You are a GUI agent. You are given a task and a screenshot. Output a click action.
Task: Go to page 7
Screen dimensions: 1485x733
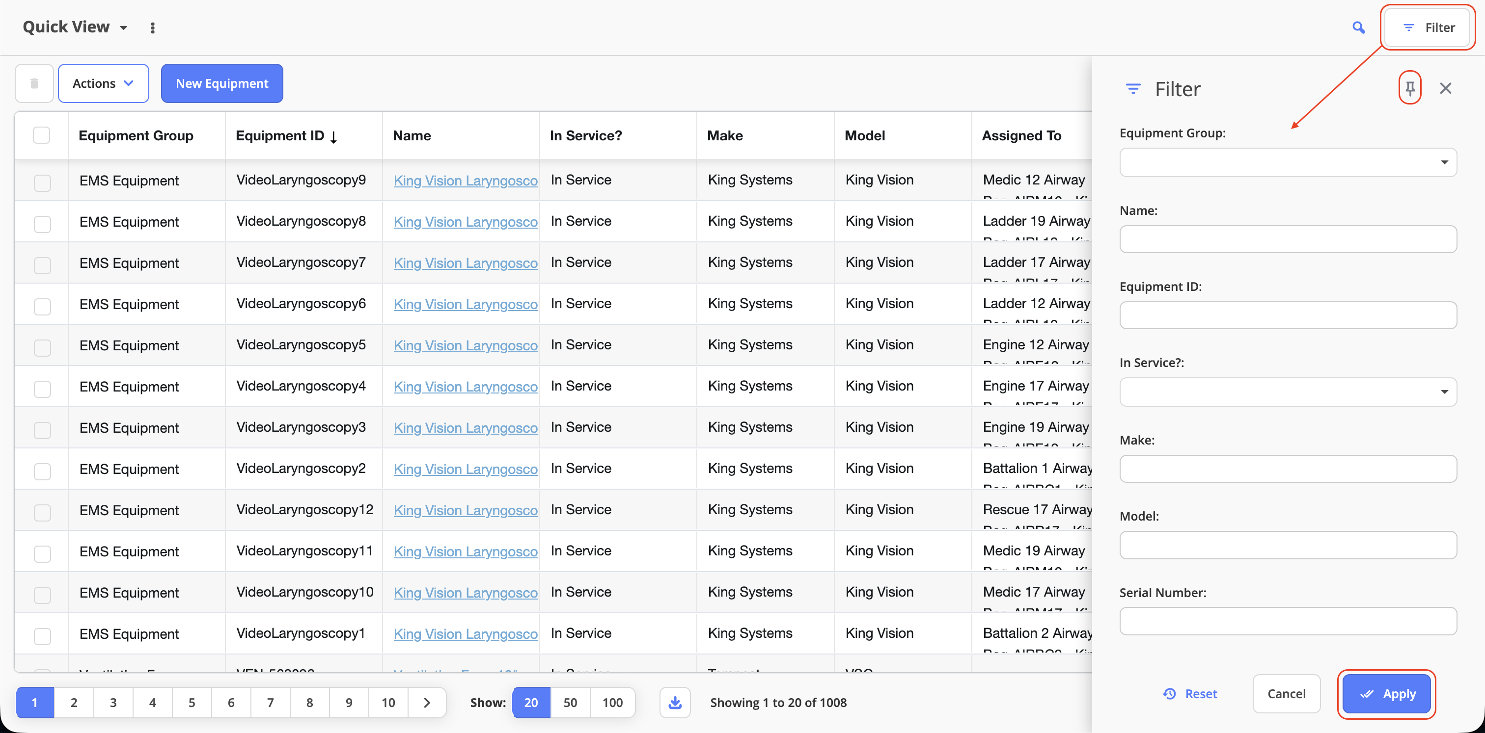click(x=271, y=703)
